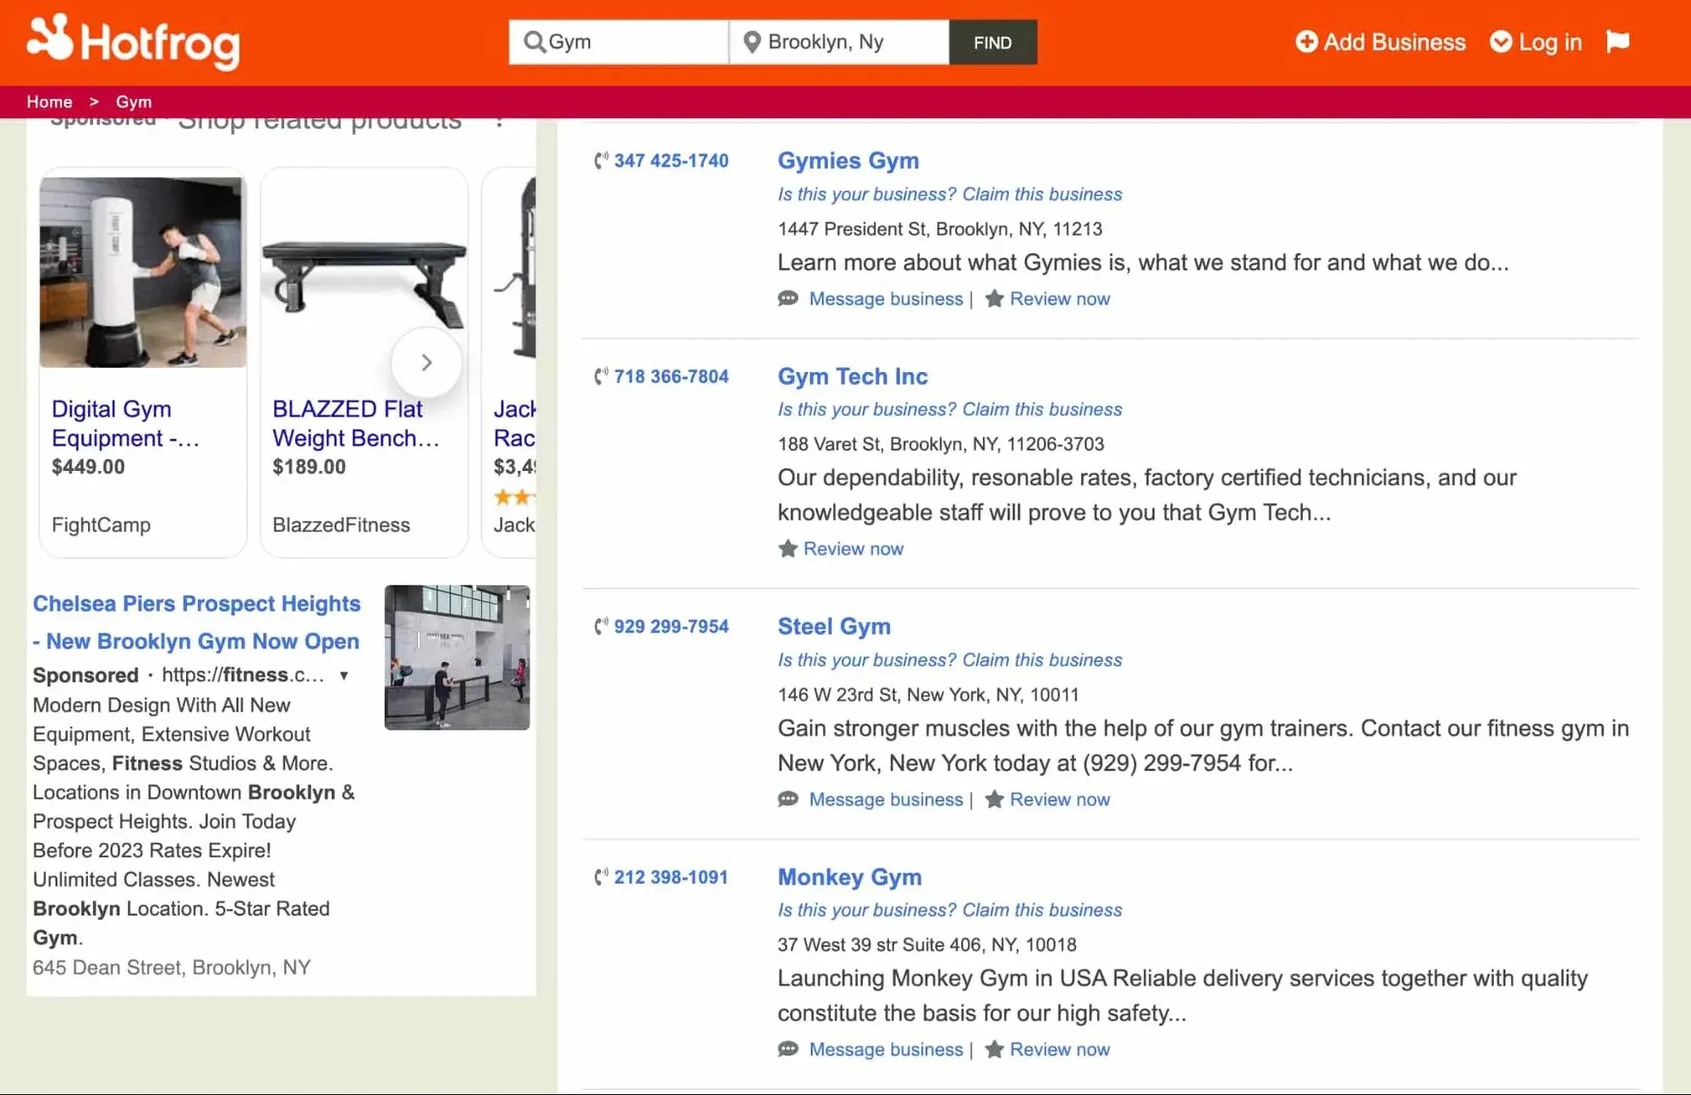Click carousel next arrow for products

coord(425,361)
